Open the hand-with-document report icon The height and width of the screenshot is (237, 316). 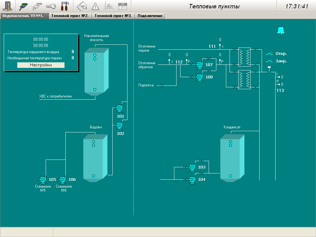click(x=82, y=6)
